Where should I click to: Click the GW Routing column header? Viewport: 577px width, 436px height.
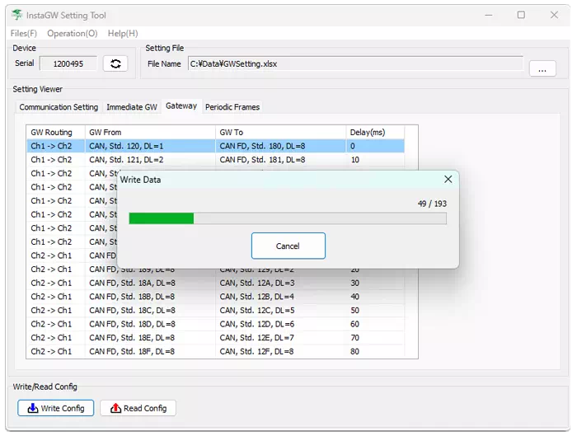[54, 132]
